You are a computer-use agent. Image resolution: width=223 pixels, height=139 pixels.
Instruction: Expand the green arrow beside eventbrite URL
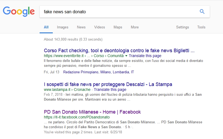pos(126,56)
